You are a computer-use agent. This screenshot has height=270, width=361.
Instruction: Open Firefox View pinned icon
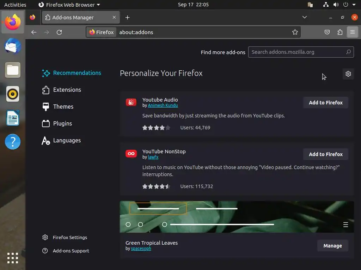[32, 17]
